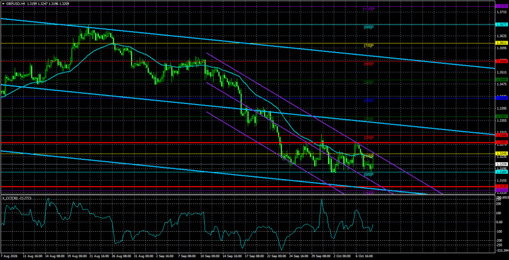Image resolution: width=509 pixels, height=260 pixels.
Task: Click the red 1.3550 price tag
Action: click(501, 61)
